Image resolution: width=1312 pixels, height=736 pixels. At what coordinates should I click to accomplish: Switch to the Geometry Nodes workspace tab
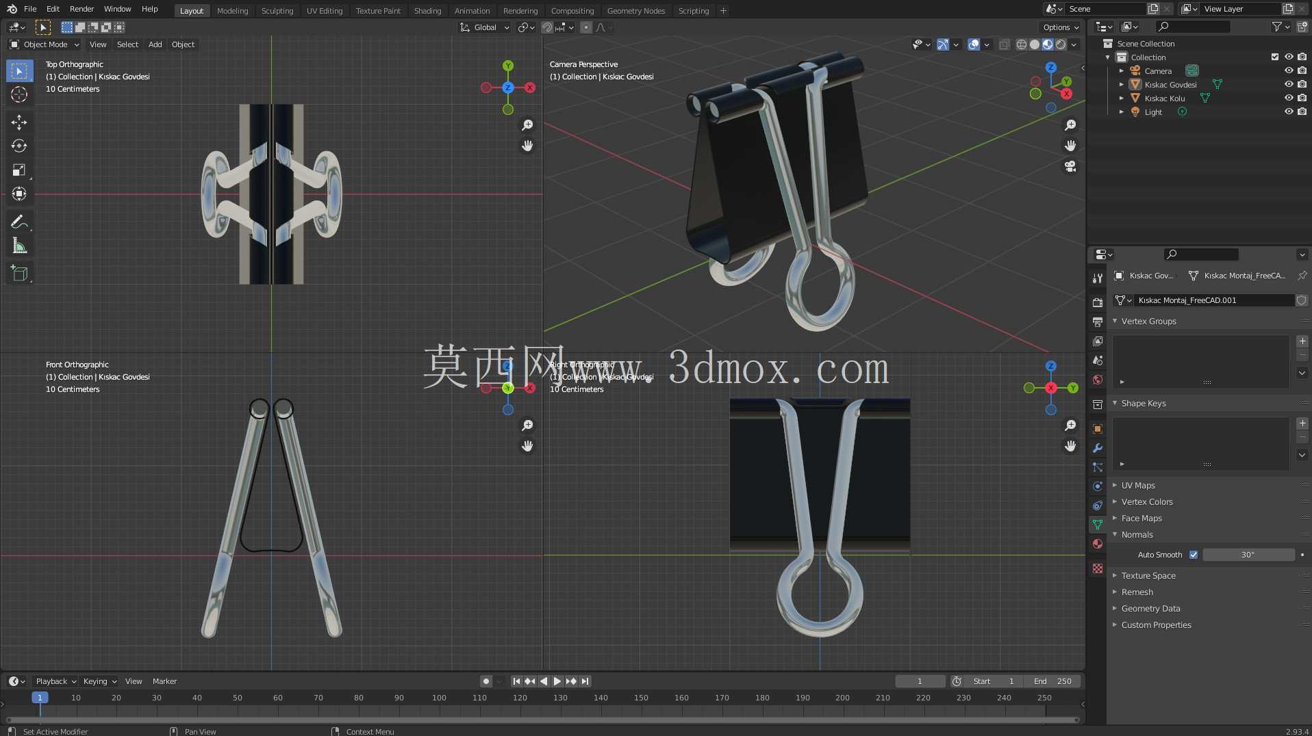pyautogui.click(x=635, y=10)
